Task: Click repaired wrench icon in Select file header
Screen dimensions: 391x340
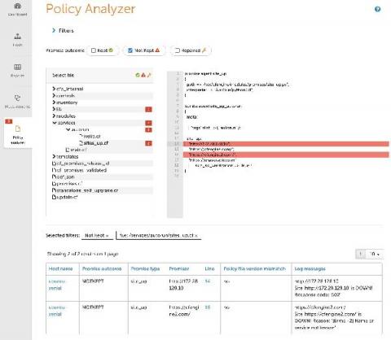Action: point(149,75)
